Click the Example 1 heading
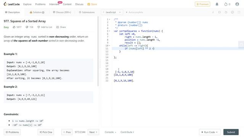 (x=11, y=54)
